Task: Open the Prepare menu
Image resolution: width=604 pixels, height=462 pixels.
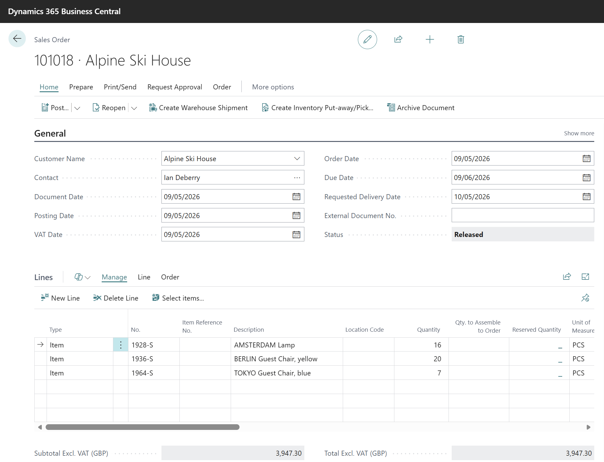Action: [81, 87]
